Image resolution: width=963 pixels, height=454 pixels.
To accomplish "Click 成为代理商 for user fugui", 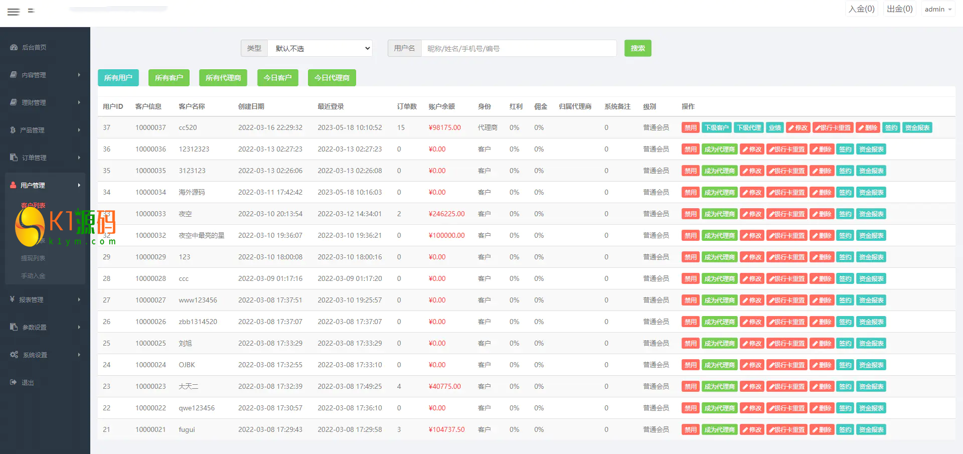I will click(x=719, y=430).
